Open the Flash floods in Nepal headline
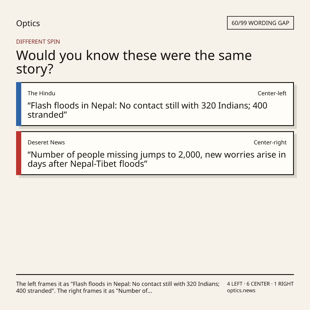 click(147, 110)
